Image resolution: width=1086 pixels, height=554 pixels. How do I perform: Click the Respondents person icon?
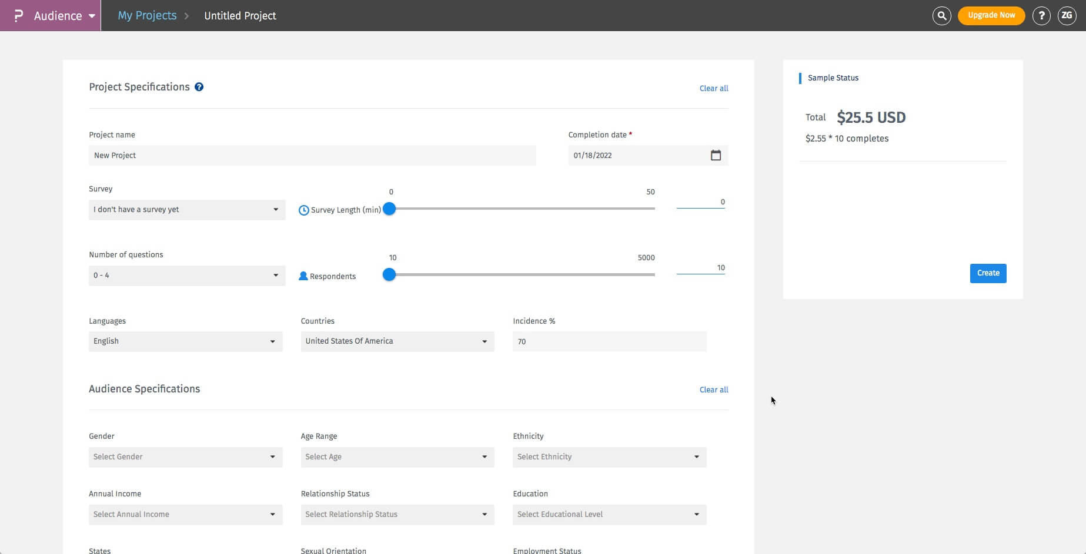(x=303, y=276)
